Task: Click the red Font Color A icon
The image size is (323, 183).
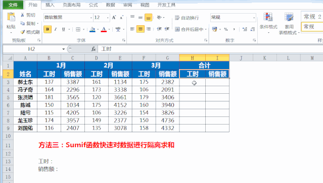Action: coord(104,29)
